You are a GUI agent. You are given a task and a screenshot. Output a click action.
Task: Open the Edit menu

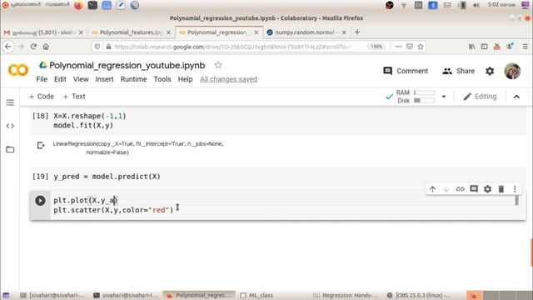point(60,79)
